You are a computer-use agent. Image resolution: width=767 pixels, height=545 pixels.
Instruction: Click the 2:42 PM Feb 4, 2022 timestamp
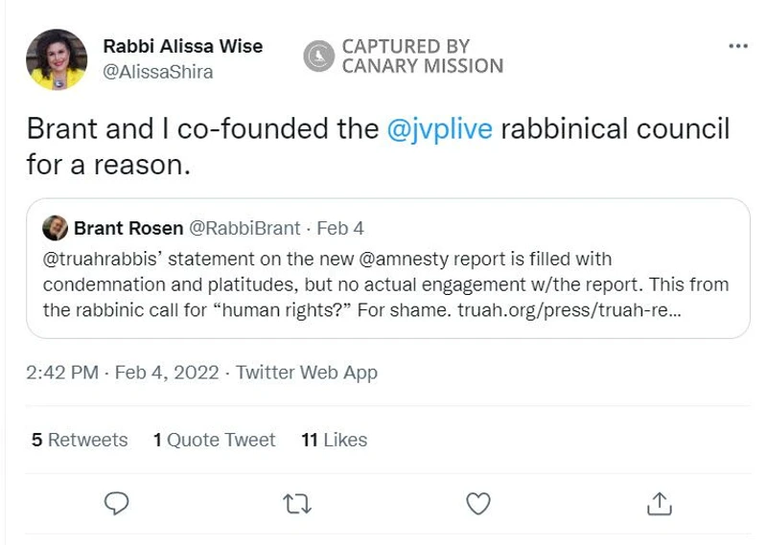pos(123,373)
